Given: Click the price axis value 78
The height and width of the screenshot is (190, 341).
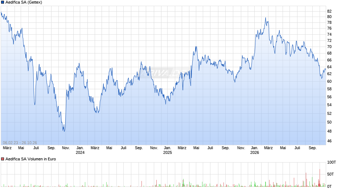Looking at the screenshot, I should coord(329,22).
